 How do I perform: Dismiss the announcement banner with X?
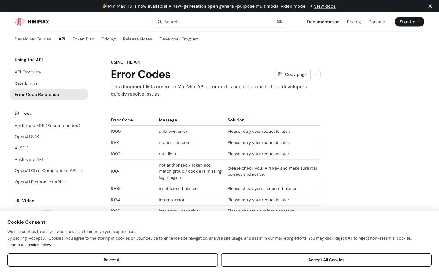click(430, 6)
